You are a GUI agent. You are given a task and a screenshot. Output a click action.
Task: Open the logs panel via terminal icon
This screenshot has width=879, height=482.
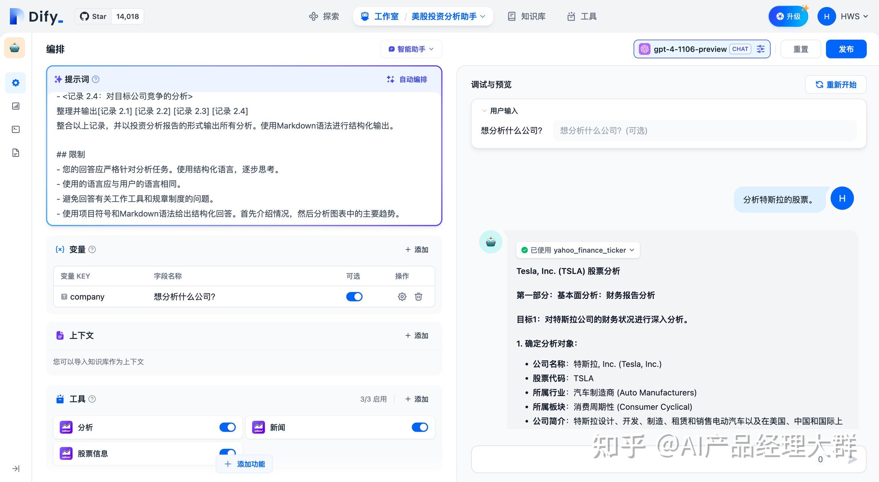(15, 129)
